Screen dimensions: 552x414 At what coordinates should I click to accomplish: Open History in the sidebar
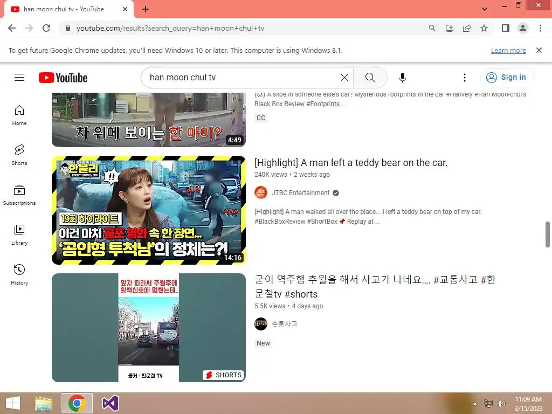pyautogui.click(x=19, y=275)
